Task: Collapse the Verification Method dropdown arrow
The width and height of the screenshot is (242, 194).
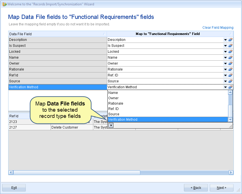Action: tap(225, 87)
